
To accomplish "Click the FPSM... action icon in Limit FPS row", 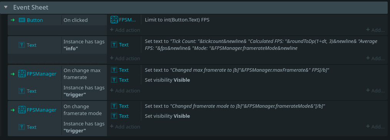I will [x=114, y=20].
